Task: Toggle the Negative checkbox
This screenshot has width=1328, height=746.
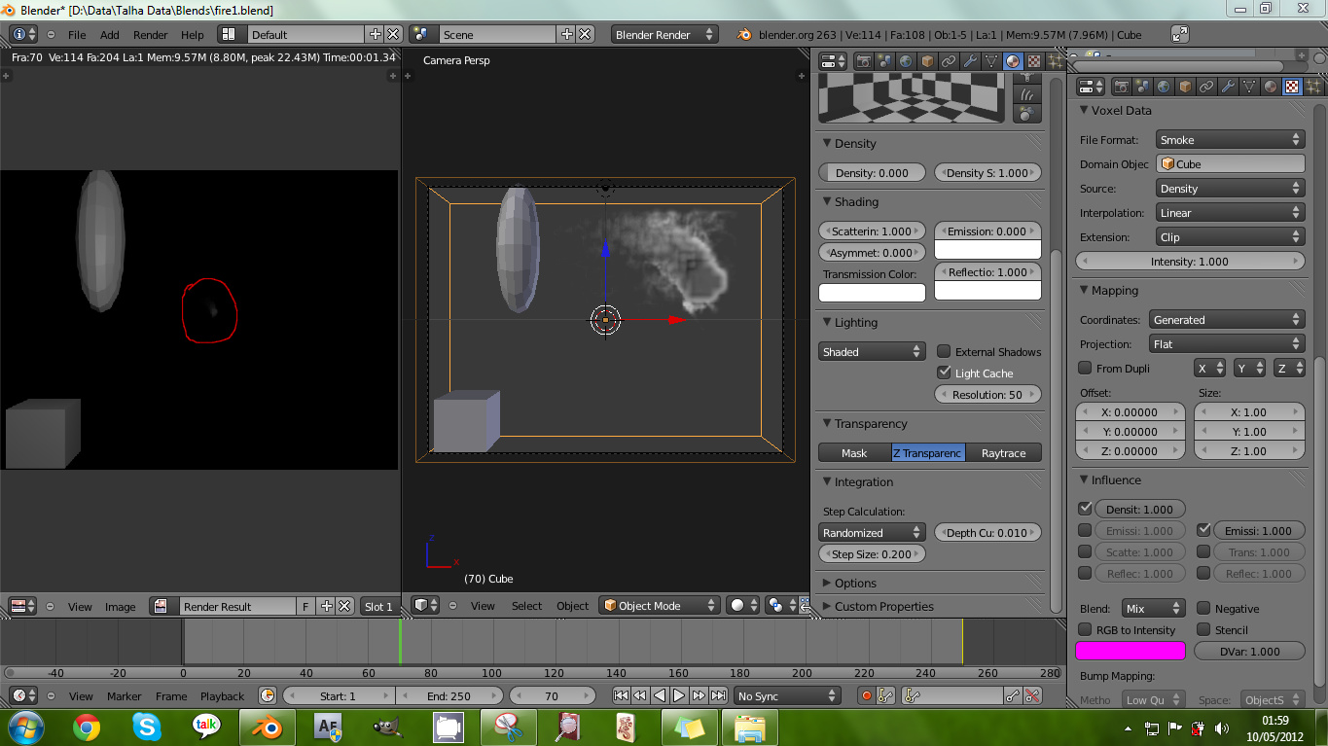Action: click(x=1203, y=608)
